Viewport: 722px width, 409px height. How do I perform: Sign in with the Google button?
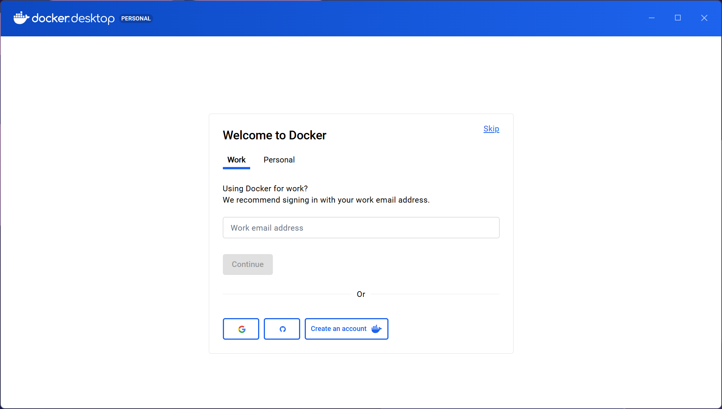click(x=241, y=329)
